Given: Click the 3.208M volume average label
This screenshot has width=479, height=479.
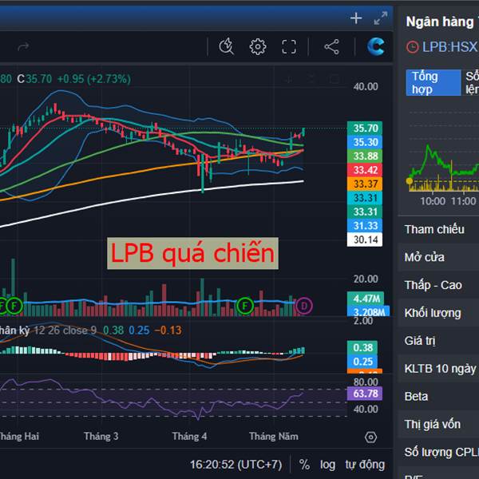Looking at the screenshot, I should pyautogui.click(x=368, y=311).
